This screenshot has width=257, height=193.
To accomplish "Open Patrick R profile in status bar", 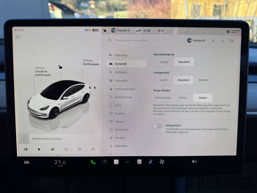I will pos(120,30).
